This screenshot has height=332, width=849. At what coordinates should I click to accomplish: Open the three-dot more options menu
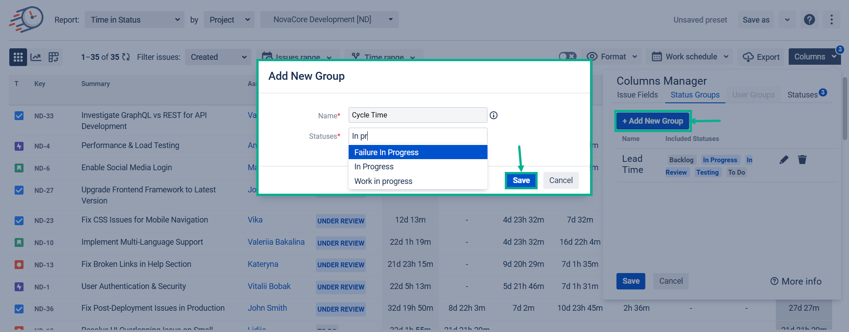tap(831, 20)
